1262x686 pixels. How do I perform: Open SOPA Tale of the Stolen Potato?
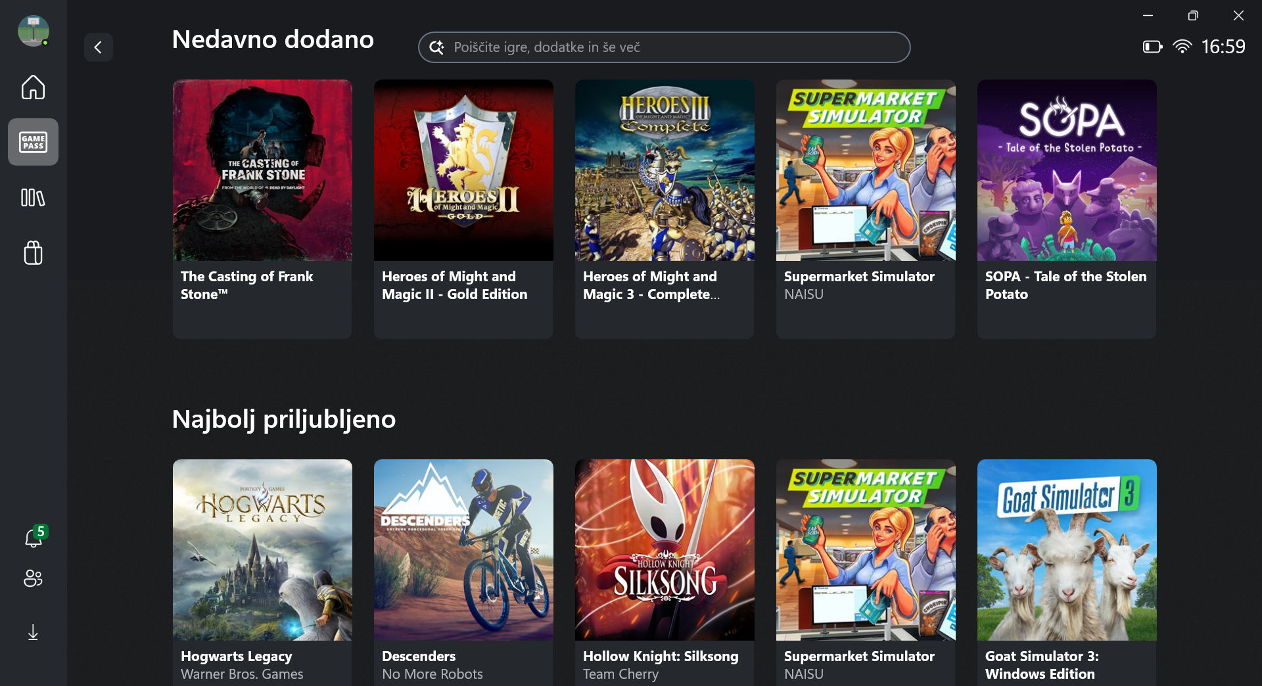tap(1067, 209)
